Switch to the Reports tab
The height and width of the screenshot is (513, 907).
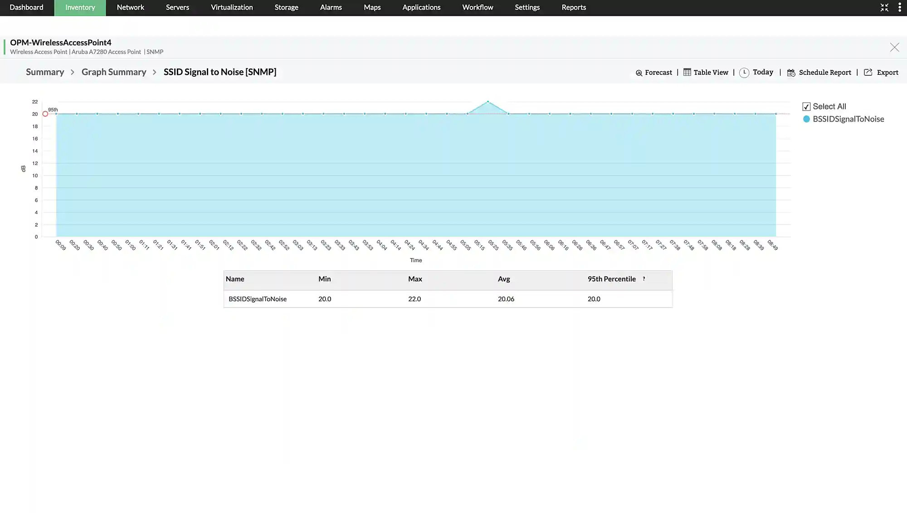coord(574,8)
